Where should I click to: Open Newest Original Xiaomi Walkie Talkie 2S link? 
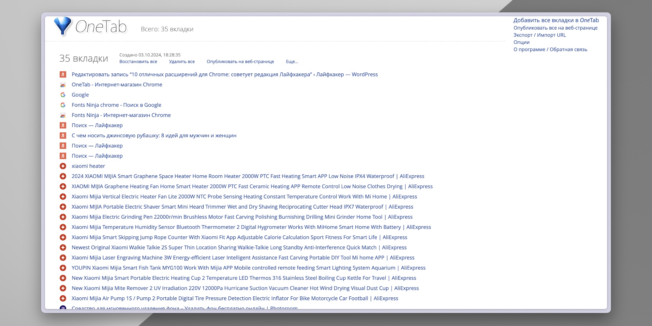click(x=239, y=247)
